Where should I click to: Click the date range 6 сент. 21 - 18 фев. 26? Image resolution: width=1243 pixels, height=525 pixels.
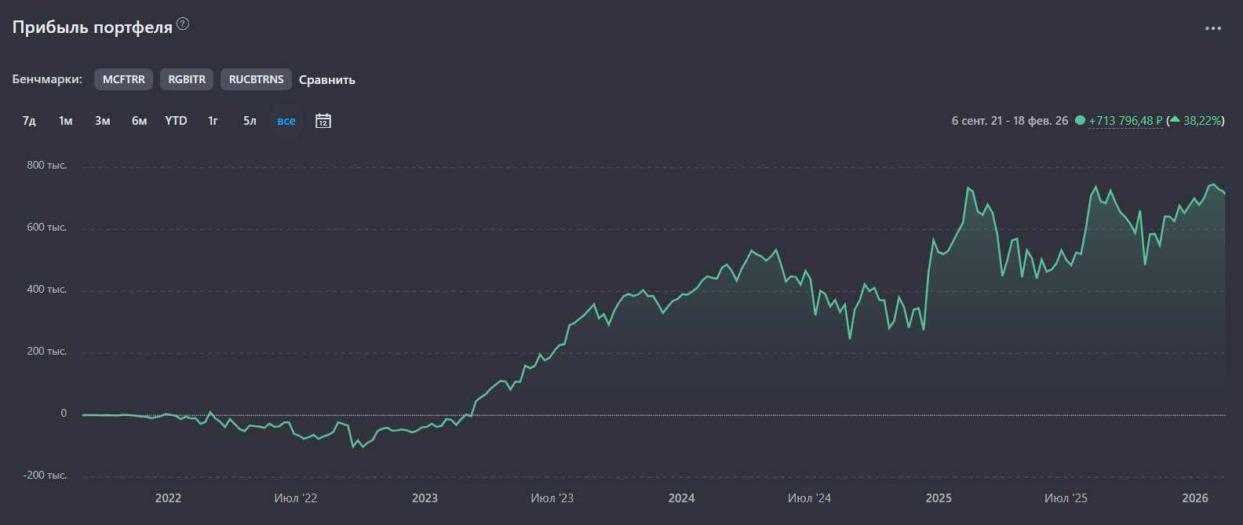1009,121
